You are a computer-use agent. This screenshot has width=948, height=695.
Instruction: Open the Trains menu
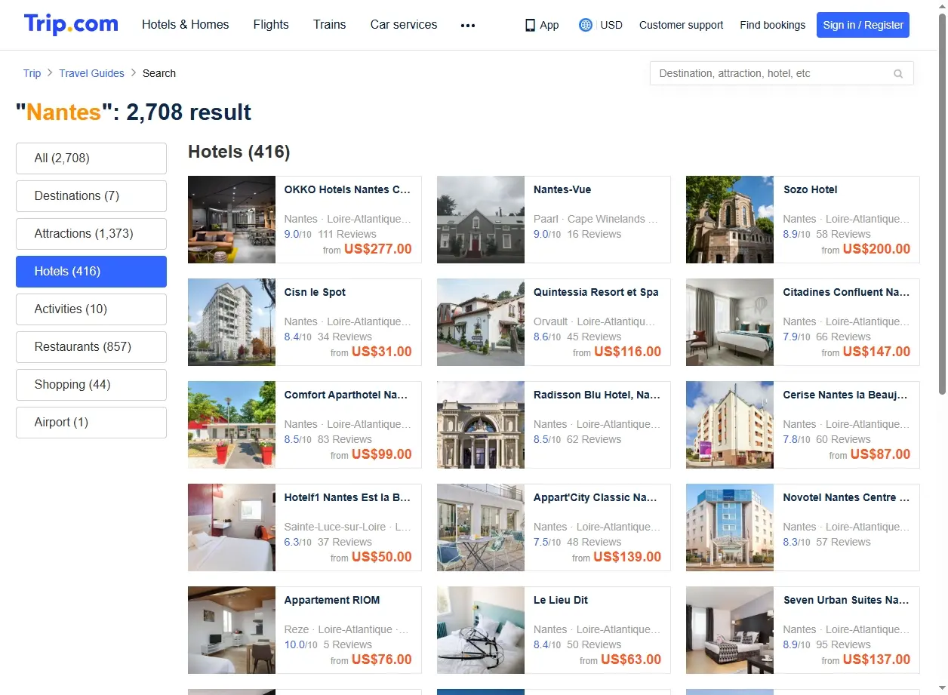[329, 25]
